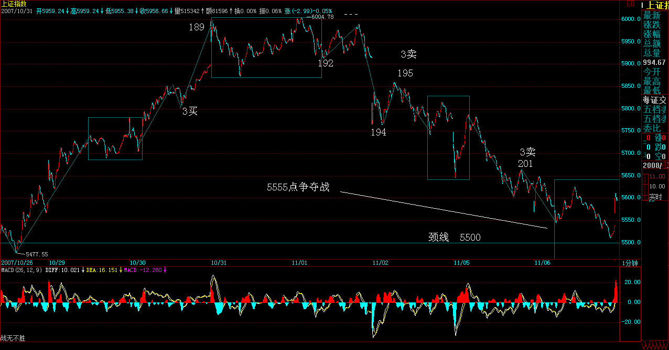The image size is (669, 350).
Task: Select the 3卖 annotation above label 201
Action: click(527, 152)
